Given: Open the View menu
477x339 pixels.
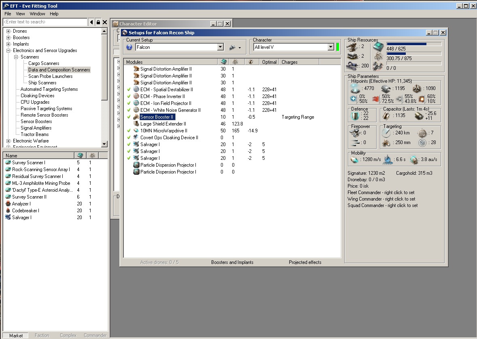Looking at the screenshot, I should [20, 14].
